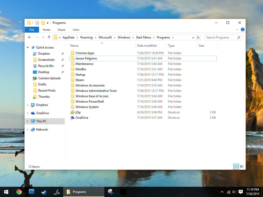The height and width of the screenshot is (197, 263).
Task: Click the Properties icon in the title bar
Action: (x=37, y=23)
